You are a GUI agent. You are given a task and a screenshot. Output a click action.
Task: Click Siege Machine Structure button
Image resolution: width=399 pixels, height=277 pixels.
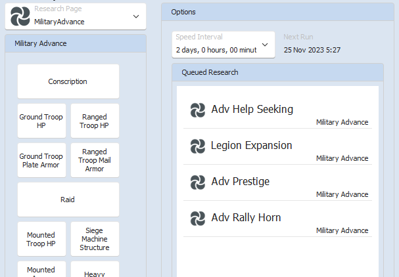95,239
